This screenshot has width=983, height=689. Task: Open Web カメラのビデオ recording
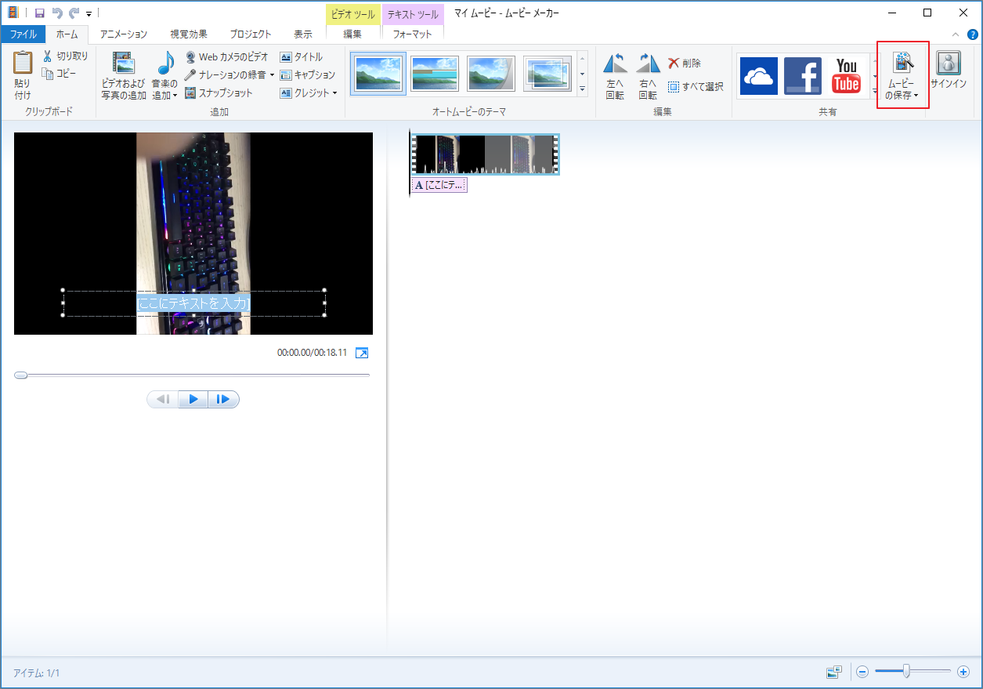tap(227, 57)
